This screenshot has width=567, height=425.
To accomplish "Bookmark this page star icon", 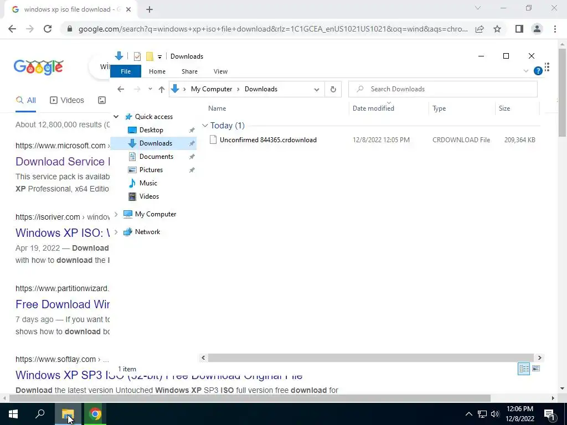I will pos(497,29).
